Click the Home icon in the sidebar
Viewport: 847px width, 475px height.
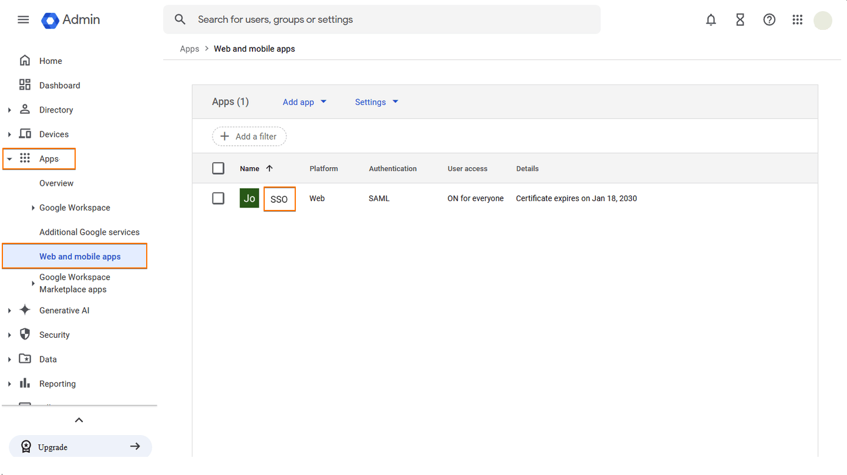26,60
